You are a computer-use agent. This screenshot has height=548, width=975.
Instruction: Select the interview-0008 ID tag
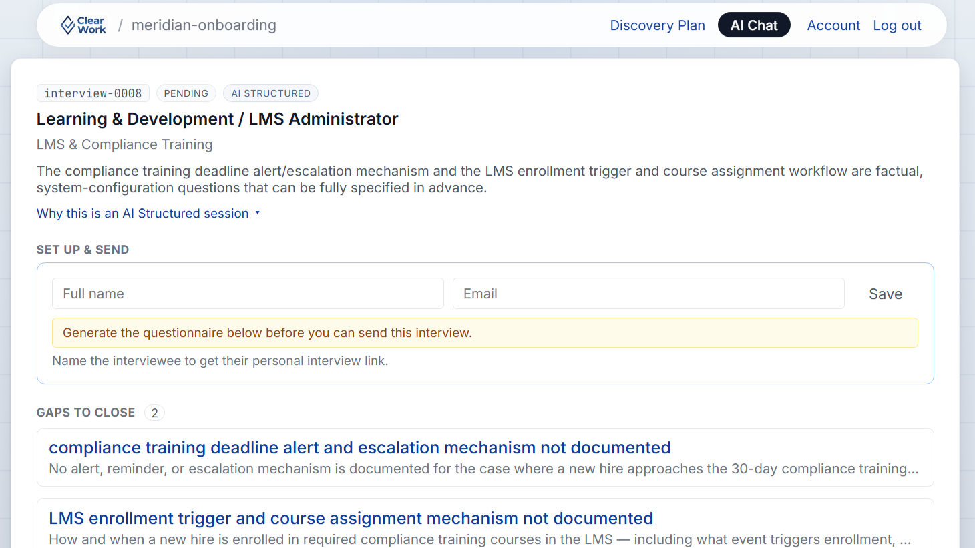[x=93, y=93]
